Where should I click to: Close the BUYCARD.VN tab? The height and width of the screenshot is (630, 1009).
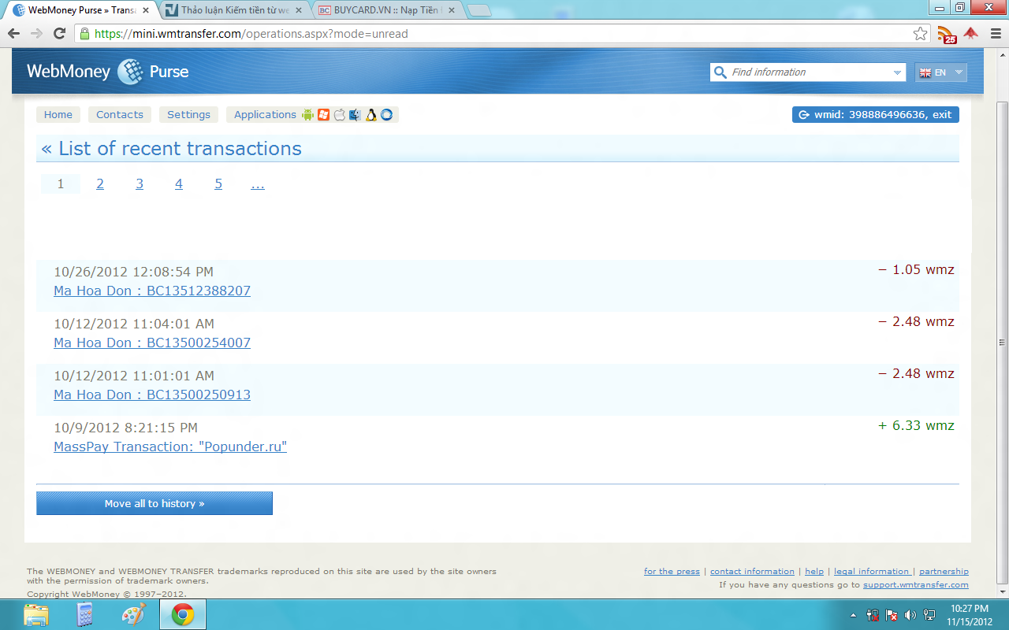coord(452,10)
